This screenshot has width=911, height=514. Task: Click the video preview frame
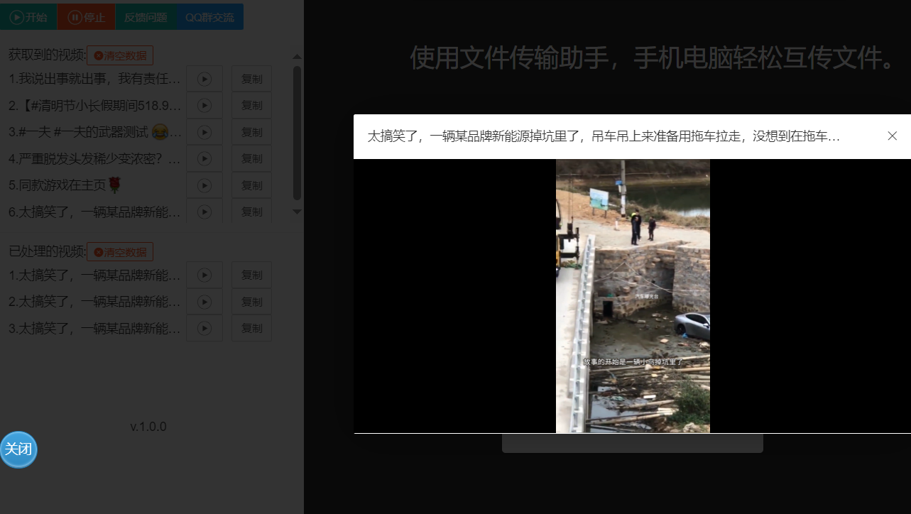click(x=633, y=295)
